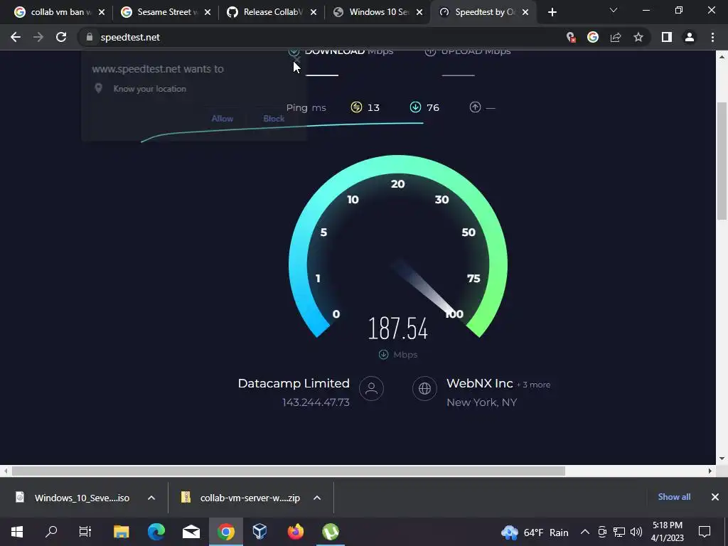This screenshot has width=728, height=546.
Task: Share this page using the share icon
Action: pyautogui.click(x=616, y=37)
